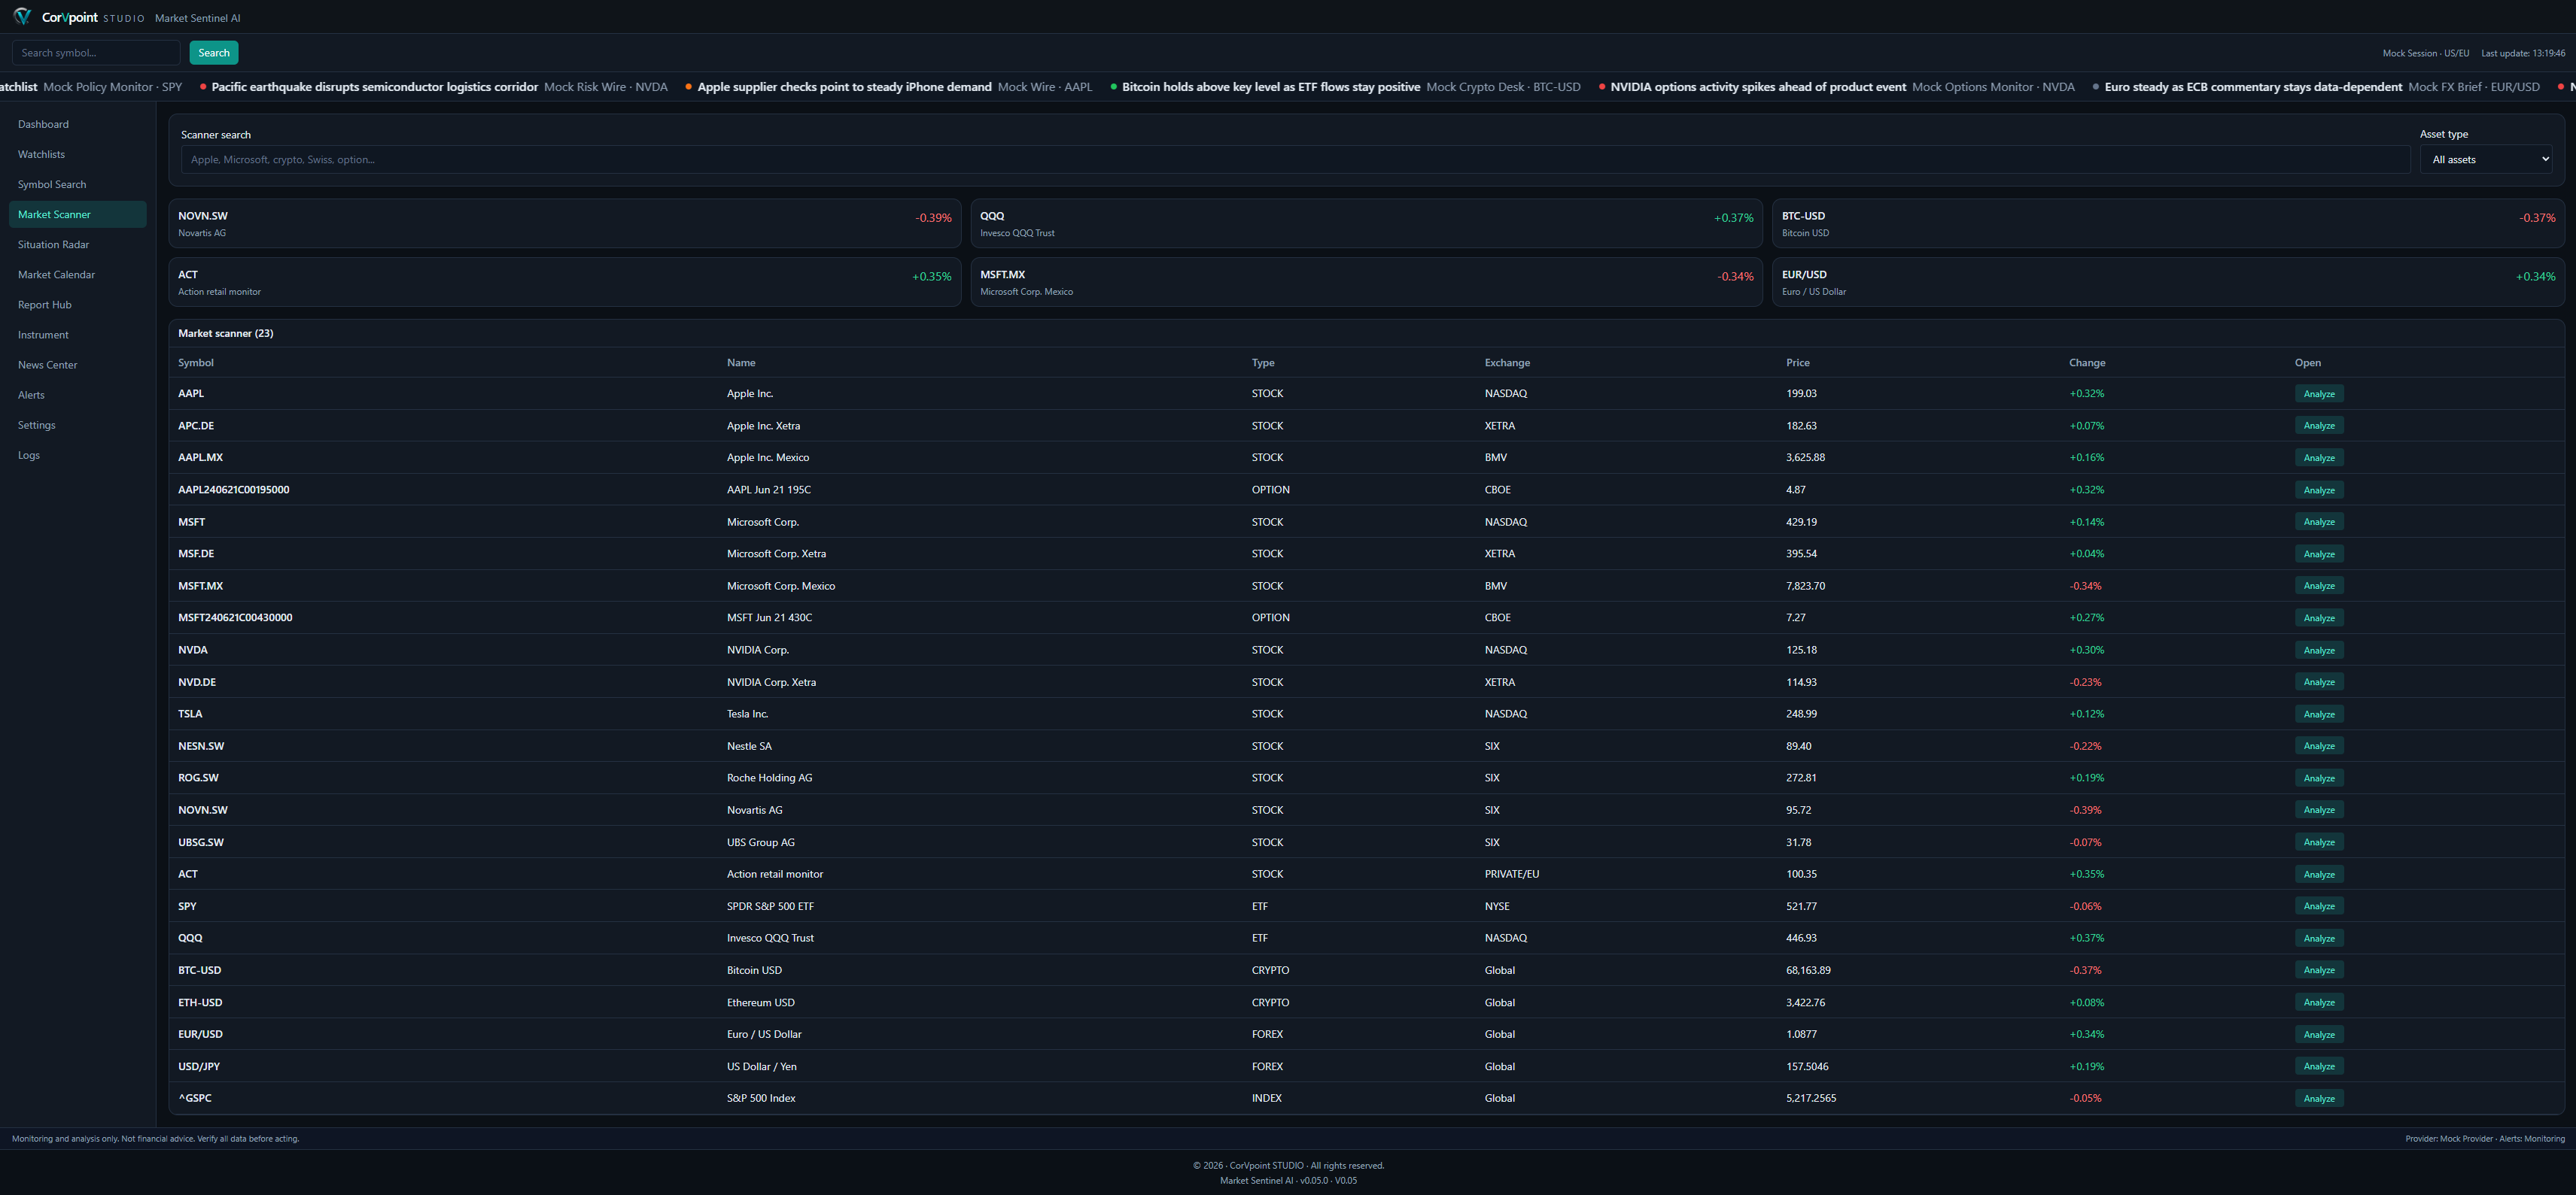Click Roche Holding AG name cell
This screenshot has height=1195, width=2576.
[x=770, y=778]
